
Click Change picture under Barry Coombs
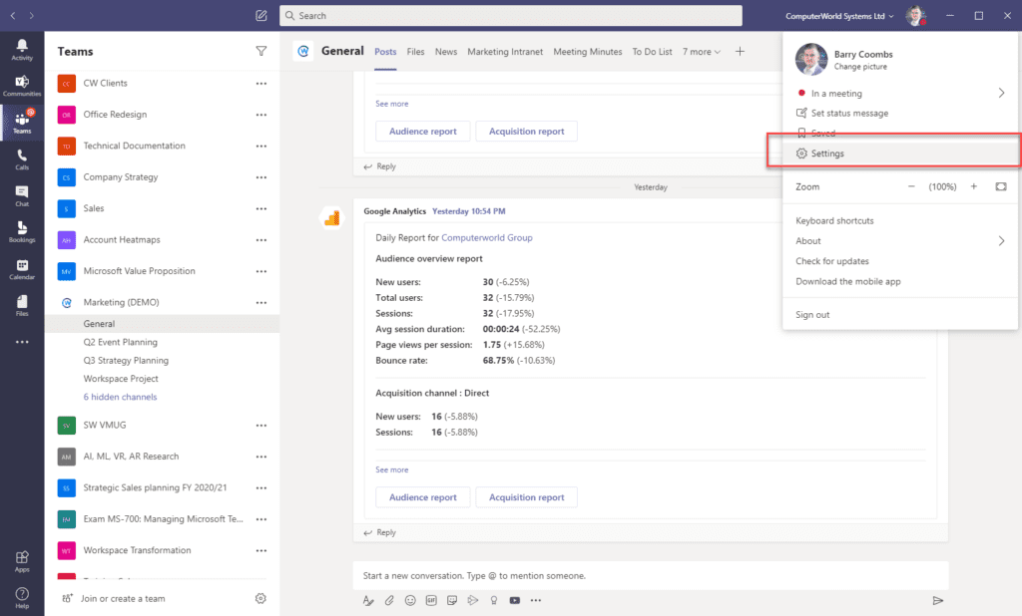860,67
